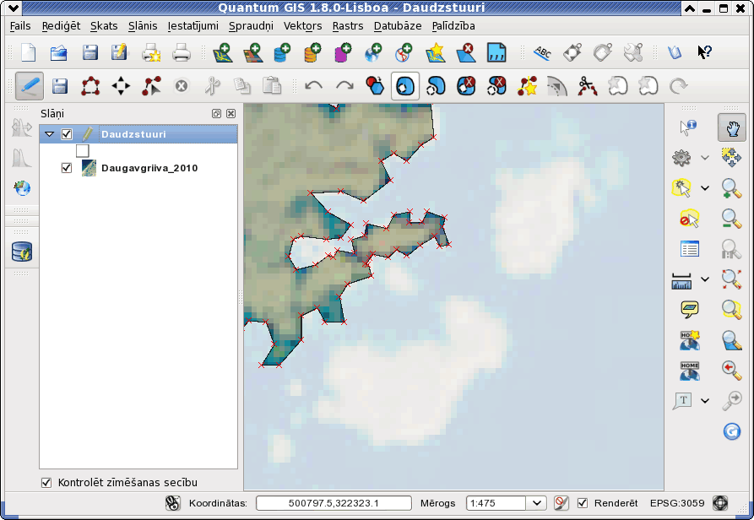754x520 pixels.
Task: Toggle visibility of Daudzstuuri layer
Action: tap(67, 134)
